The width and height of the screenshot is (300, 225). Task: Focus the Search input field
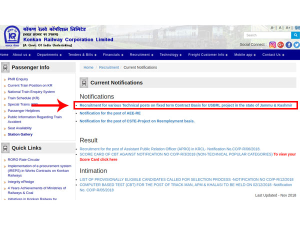pyautogui.click(x=267, y=35)
